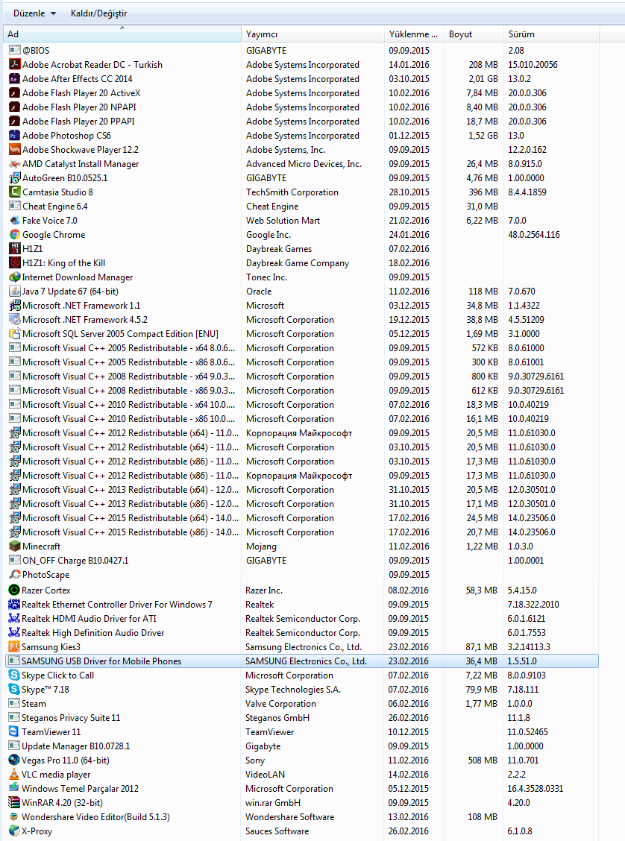Click Adobe Flash Player 20 ActiveX icon
The image size is (625, 841).
(x=14, y=92)
